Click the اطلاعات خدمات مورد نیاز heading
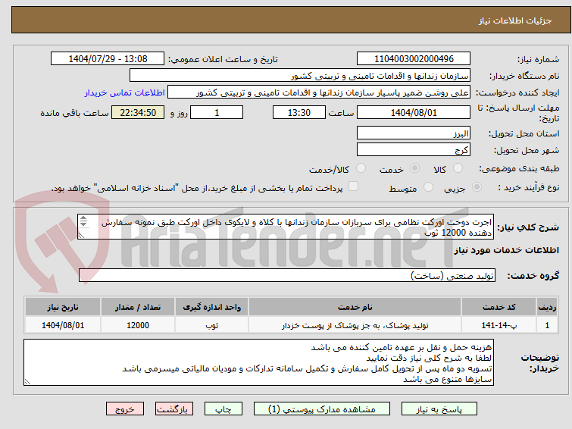Image resolution: width=572 pixels, height=429 pixels. (506, 250)
